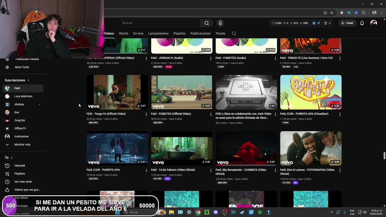Viewport: 386px width, 217px height.
Task: Switch to the En vivo tab
Action: (x=138, y=33)
